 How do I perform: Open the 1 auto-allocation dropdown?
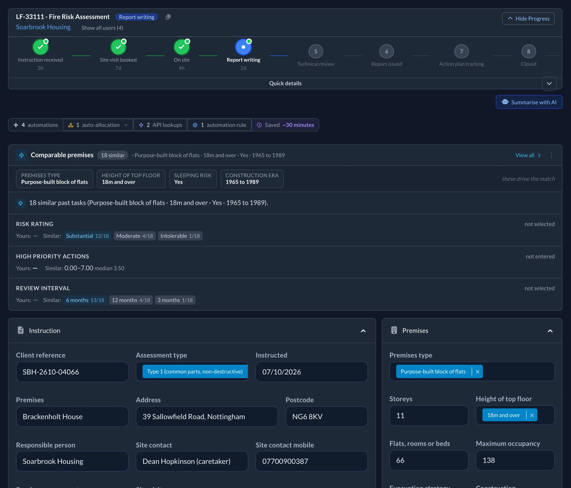(98, 125)
